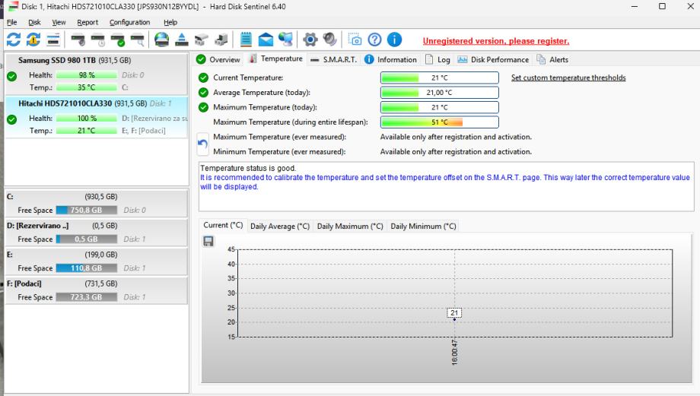The height and width of the screenshot is (396, 700).
Task: Click the camera screenshot capture icon
Action: pos(355,40)
